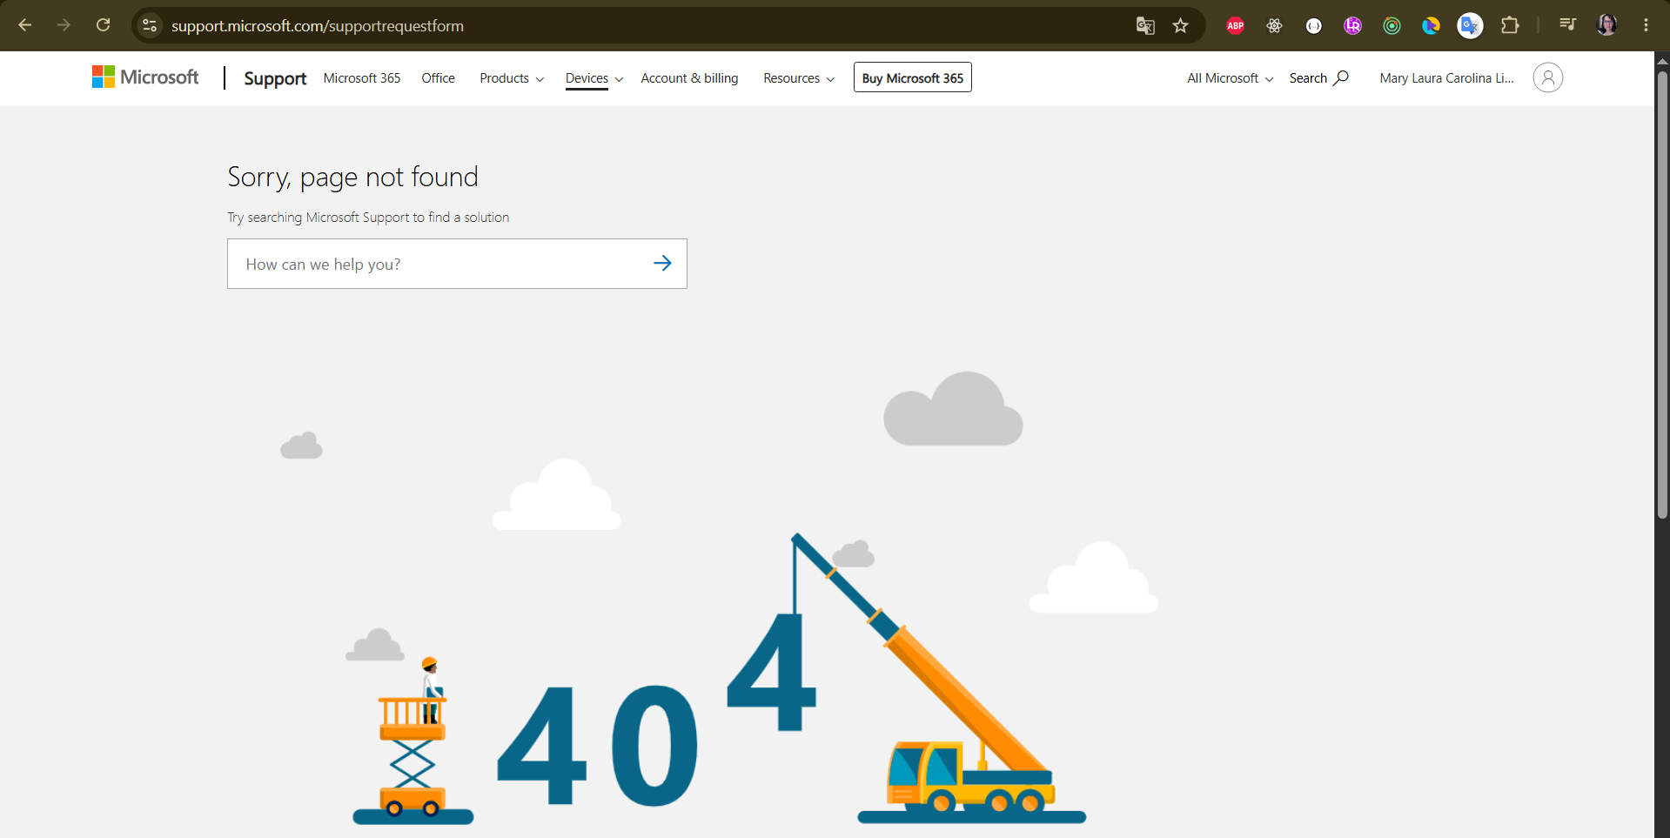Click the browser forward arrow
The height and width of the screenshot is (838, 1670).
coord(64,25)
